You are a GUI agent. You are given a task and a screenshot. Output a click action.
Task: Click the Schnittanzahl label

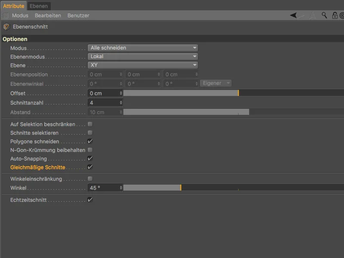27,103
